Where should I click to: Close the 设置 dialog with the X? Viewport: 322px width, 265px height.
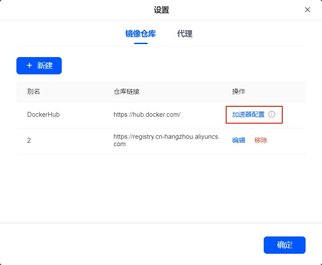tap(307, 10)
